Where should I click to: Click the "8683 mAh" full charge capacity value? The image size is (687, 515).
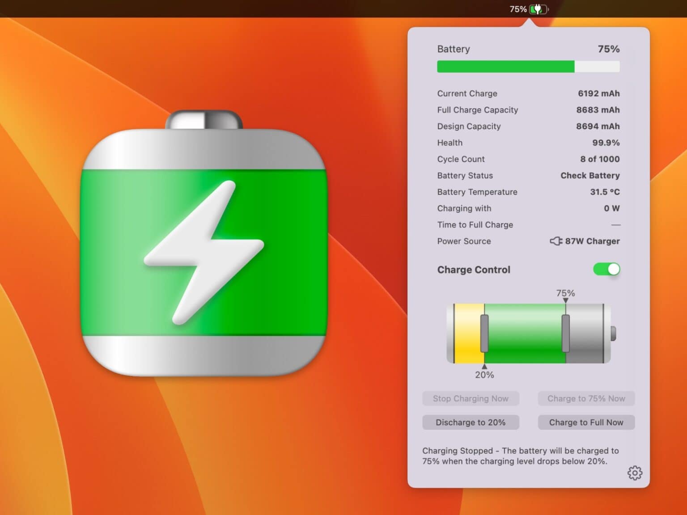598,110
